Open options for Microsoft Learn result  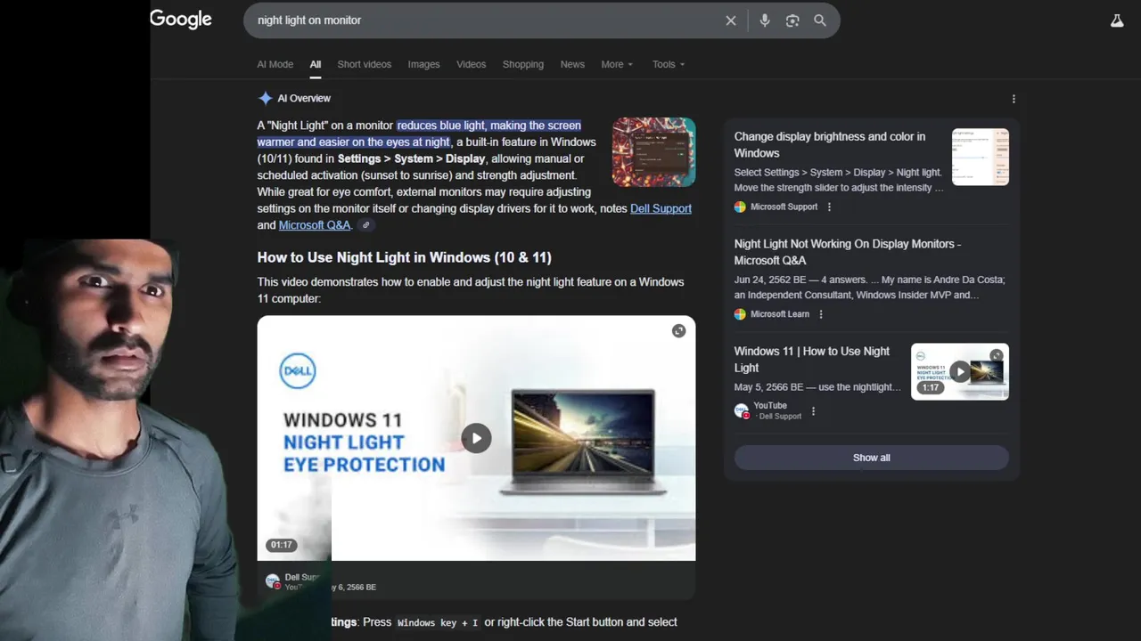[x=821, y=313]
